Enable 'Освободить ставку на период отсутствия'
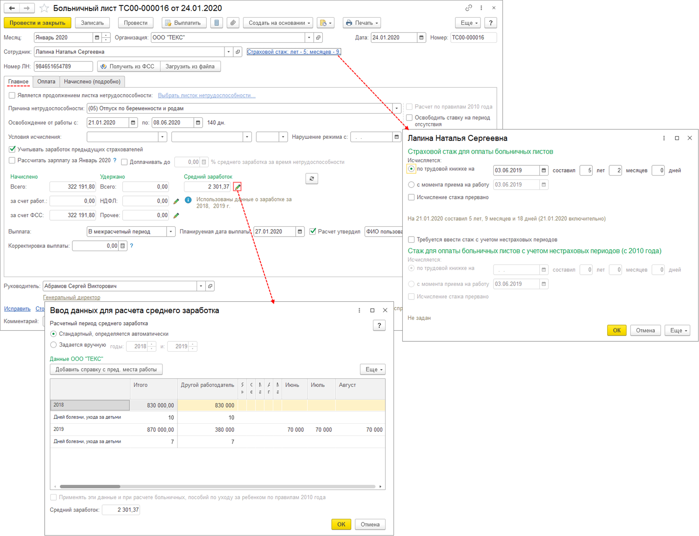 (409, 118)
